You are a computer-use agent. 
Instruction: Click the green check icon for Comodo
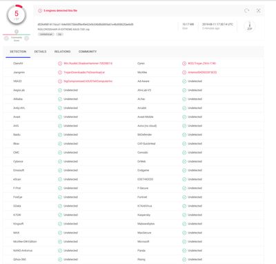click(x=184, y=152)
